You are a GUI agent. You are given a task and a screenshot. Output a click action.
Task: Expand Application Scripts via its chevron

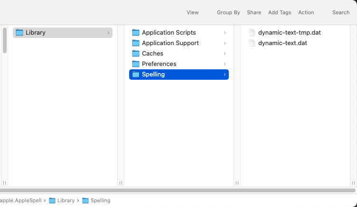tap(225, 33)
